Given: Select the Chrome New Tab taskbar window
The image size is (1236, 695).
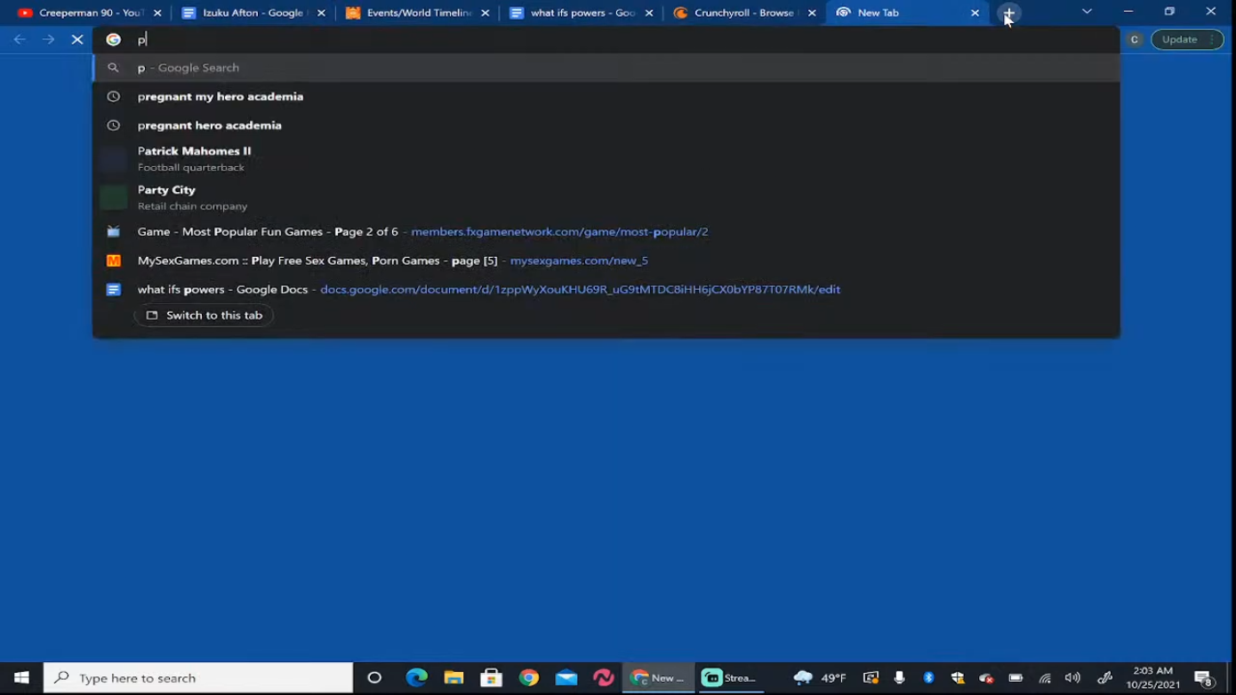Looking at the screenshot, I should coord(658,678).
